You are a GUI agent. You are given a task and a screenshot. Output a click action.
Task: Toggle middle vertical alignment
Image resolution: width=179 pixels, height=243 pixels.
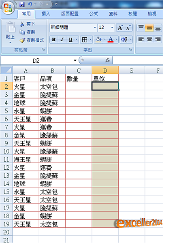(149, 28)
